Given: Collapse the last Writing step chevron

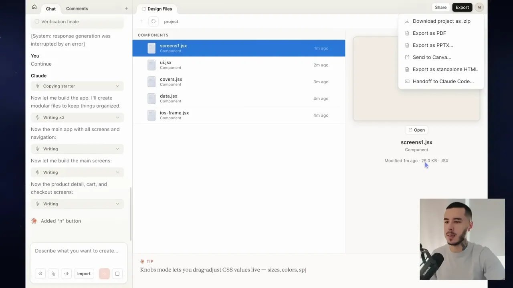Looking at the screenshot, I should point(117,204).
